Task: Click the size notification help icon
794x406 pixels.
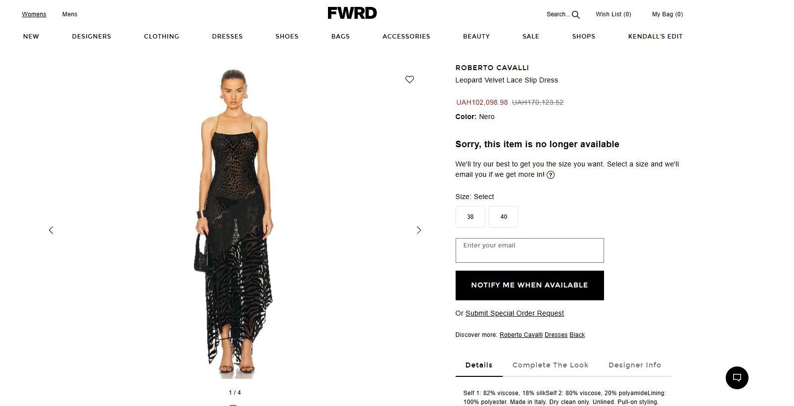Action: 551,175
